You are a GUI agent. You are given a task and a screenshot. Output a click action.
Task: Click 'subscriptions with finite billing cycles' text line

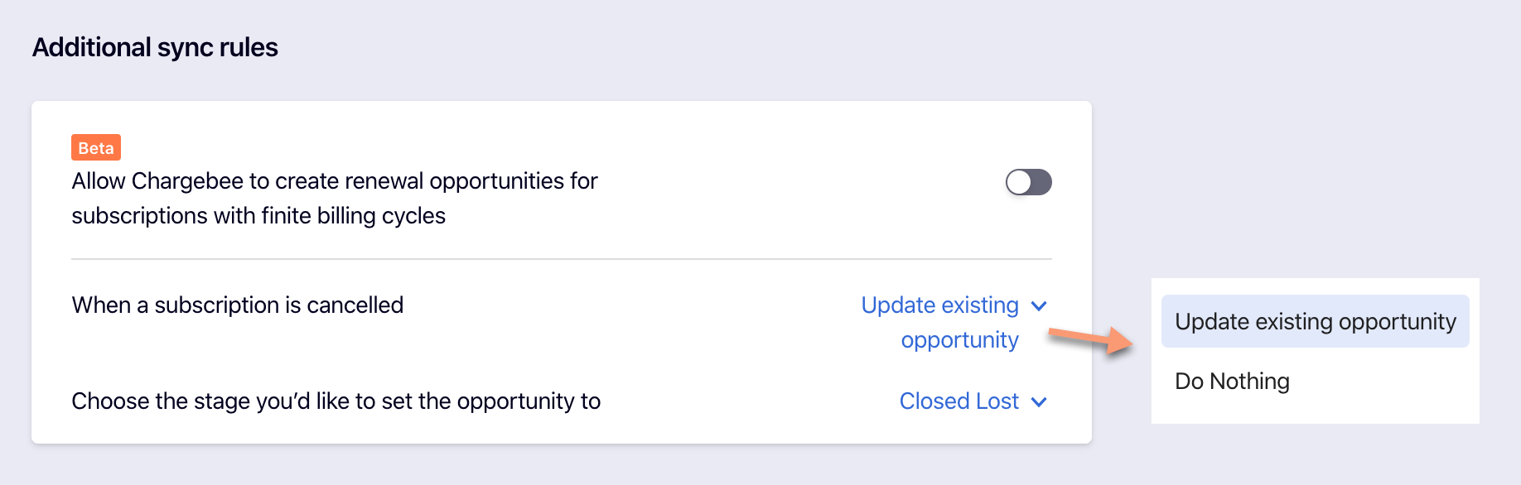[x=258, y=216]
